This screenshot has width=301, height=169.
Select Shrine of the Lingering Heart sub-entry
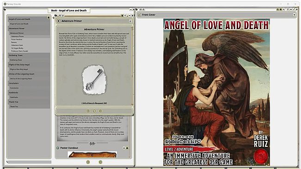click(21, 78)
